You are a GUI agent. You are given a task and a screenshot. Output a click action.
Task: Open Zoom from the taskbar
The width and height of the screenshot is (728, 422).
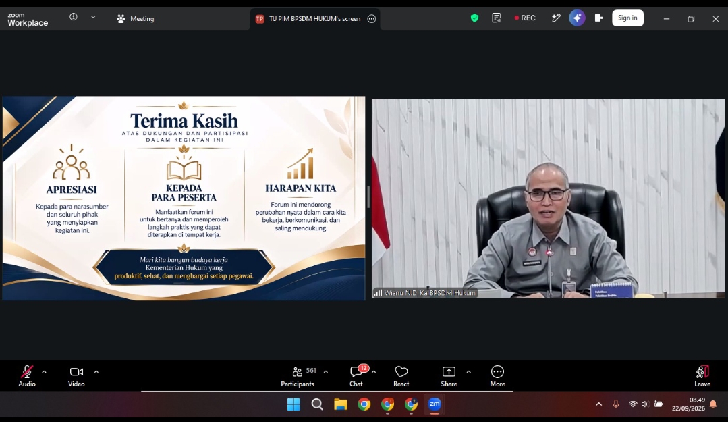click(x=435, y=404)
